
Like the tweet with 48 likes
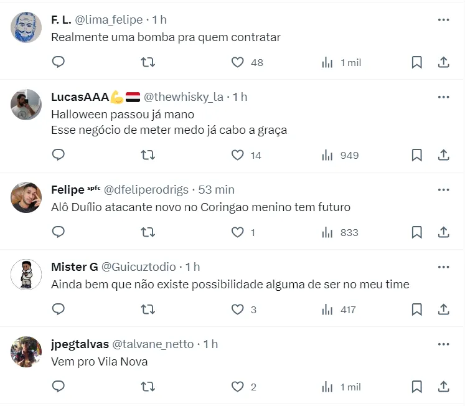click(237, 62)
